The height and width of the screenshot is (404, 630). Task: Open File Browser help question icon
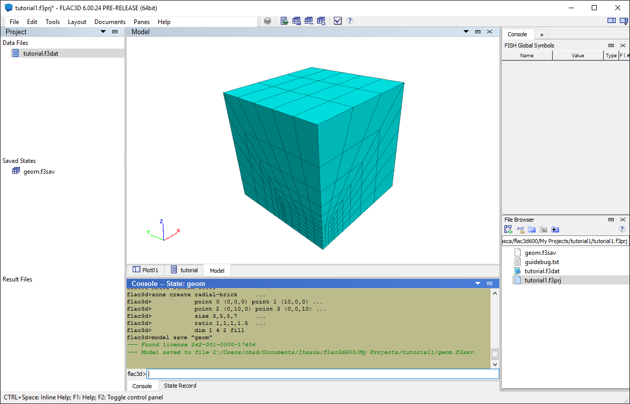pos(622,229)
